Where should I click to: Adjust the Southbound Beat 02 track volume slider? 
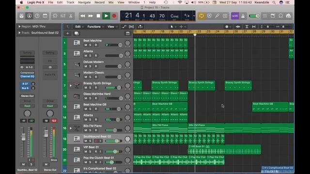114,141
